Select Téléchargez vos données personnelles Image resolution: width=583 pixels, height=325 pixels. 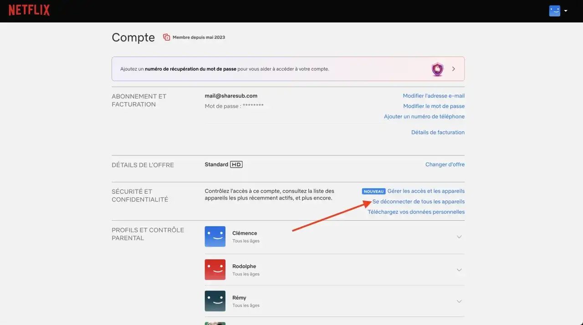coord(416,212)
